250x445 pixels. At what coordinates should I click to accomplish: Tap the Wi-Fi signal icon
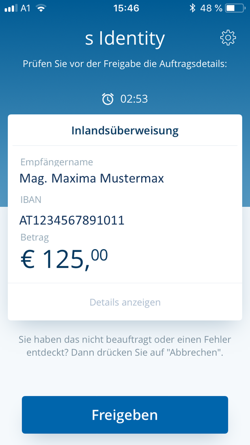[40, 8]
